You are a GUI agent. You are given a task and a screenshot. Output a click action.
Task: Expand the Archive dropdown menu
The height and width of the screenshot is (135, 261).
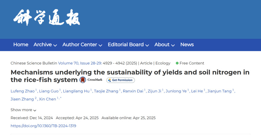45,45
